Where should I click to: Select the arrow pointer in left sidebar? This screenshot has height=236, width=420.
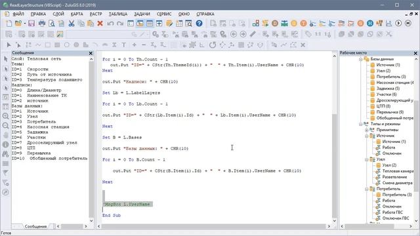click(x=6, y=59)
